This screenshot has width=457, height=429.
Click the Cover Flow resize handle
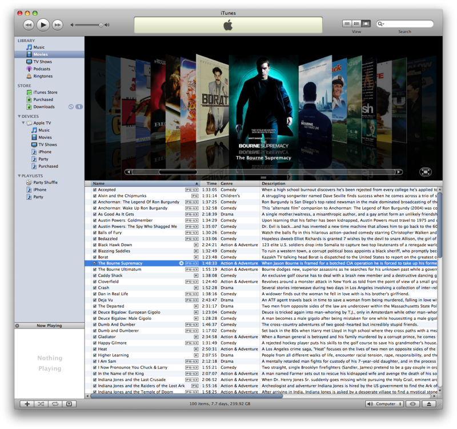click(x=263, y=178)
